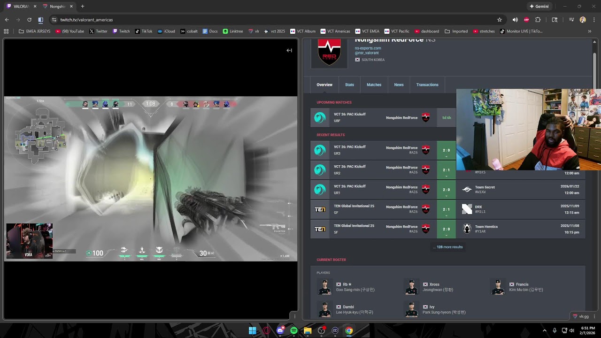Image resolution: width=601 pixels, height=338 pixels.
Task: Open PAC Kickoff UR3 result row
Action: (383, 150)
